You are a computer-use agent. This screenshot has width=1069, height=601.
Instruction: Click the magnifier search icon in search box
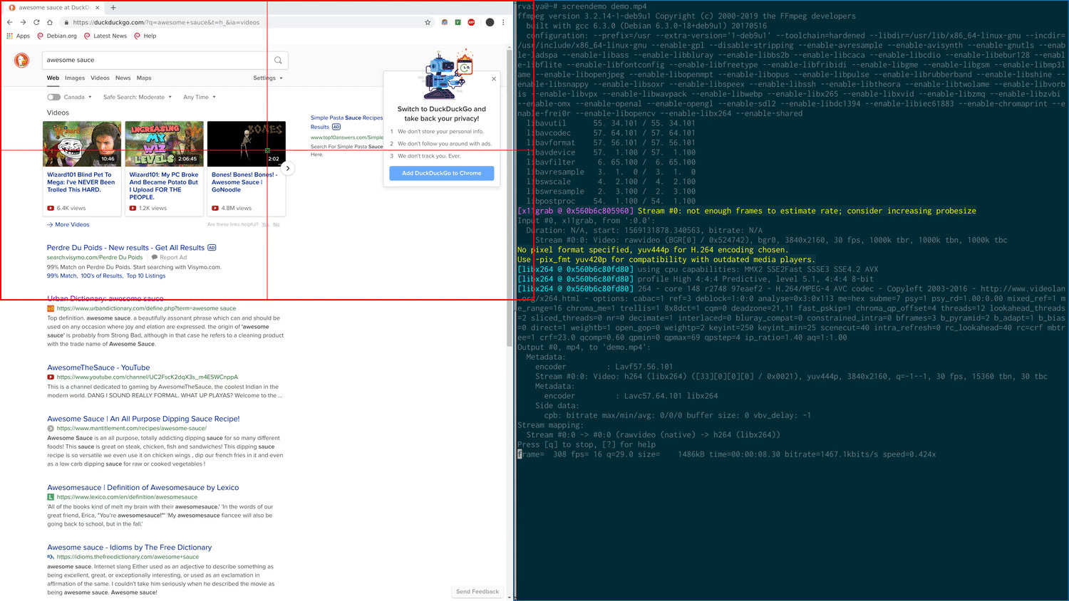click(x=278, y=60)
